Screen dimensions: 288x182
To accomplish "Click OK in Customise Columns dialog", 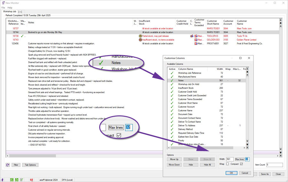I will pyautogui.click(x=231, y=173).
